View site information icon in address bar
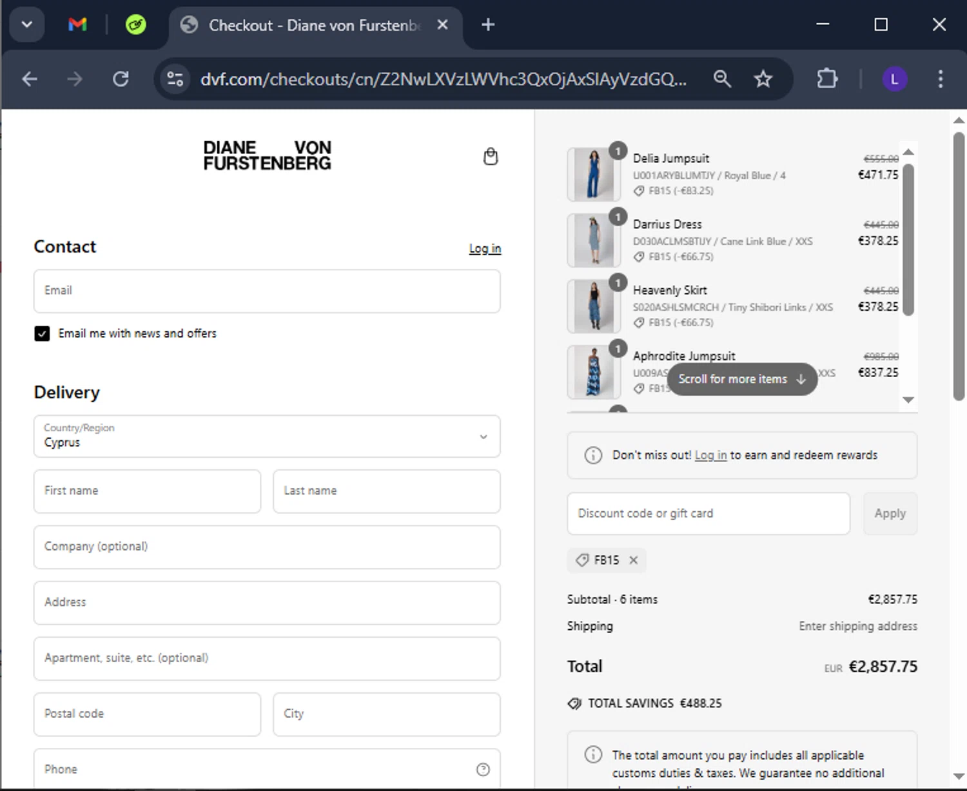This screenshot has width=967, height=791. (x=175, y=79)
